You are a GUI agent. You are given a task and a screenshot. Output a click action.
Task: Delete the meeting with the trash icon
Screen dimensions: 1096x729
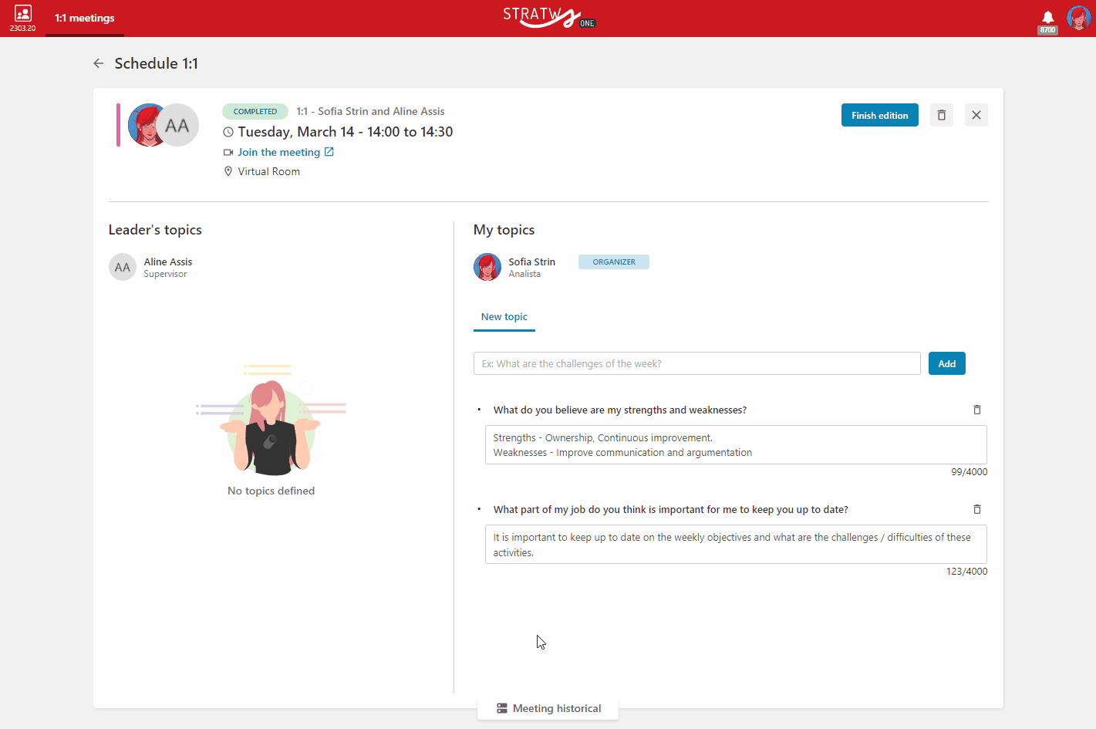(942, 115)
